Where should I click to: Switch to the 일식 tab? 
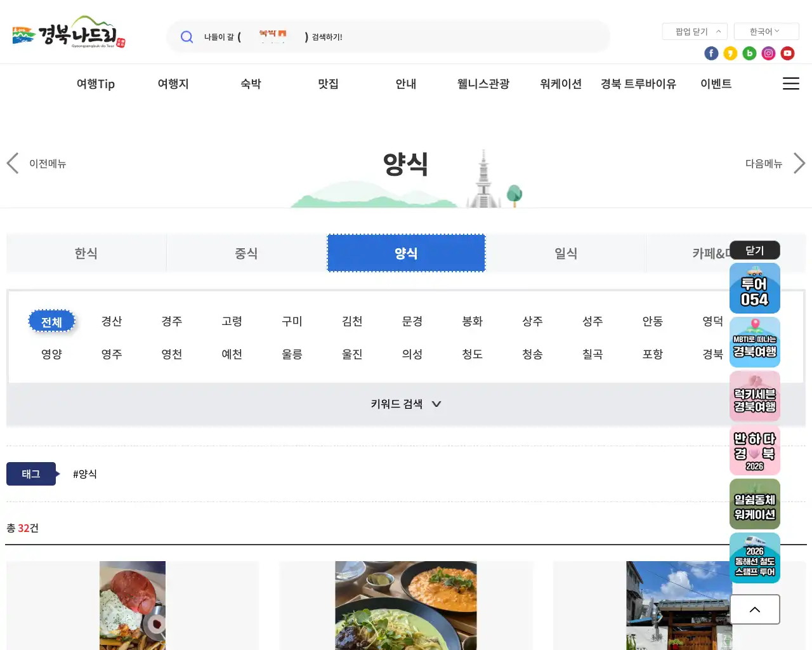(x=566, y=253)
